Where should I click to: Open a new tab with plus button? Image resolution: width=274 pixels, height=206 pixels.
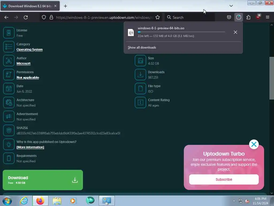(x=65, y=6)
